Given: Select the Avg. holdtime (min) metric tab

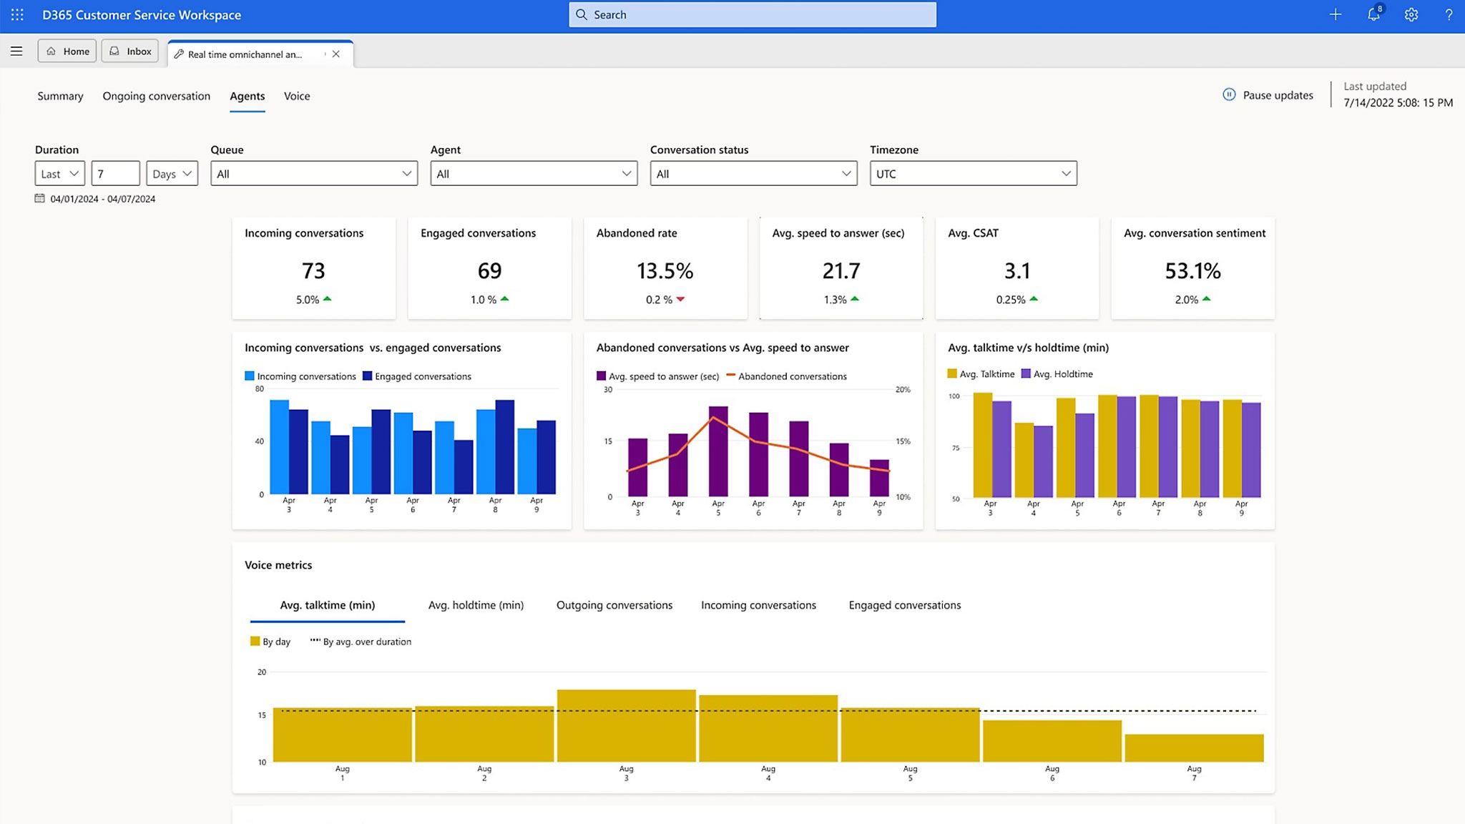Looking at the screenshot, I should point(475,604).
